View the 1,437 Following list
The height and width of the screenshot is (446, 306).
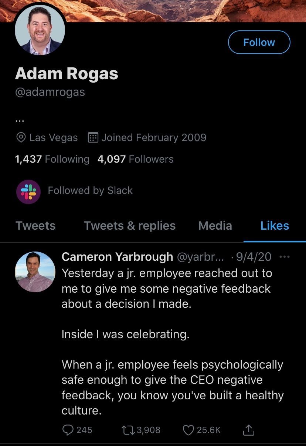(x=52, y=159)
